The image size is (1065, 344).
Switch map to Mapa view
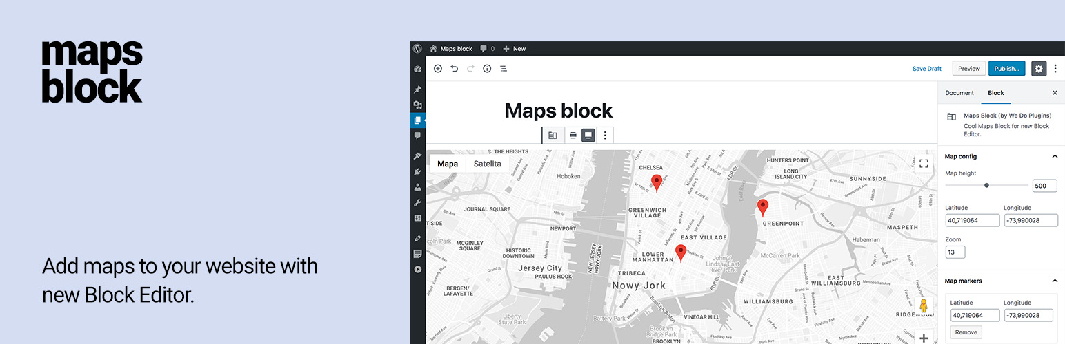point(448,164)
